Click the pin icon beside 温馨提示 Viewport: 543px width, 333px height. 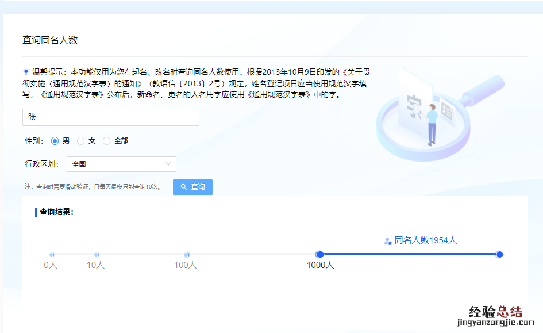point(26,72)
